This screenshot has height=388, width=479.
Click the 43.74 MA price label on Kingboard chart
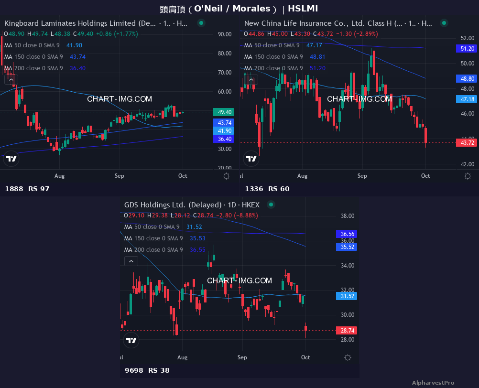224,123
